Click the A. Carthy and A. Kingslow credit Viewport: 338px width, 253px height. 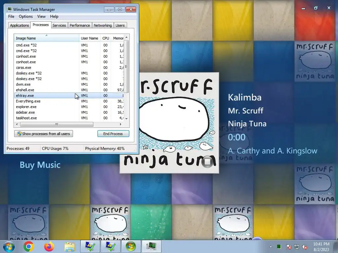272,151
